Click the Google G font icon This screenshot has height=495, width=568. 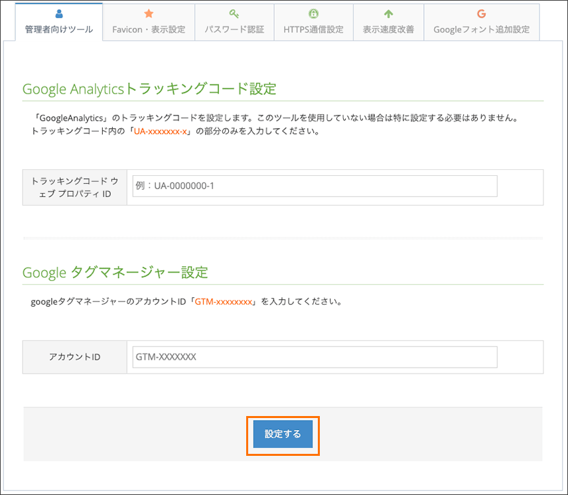[x=482, y=14]
